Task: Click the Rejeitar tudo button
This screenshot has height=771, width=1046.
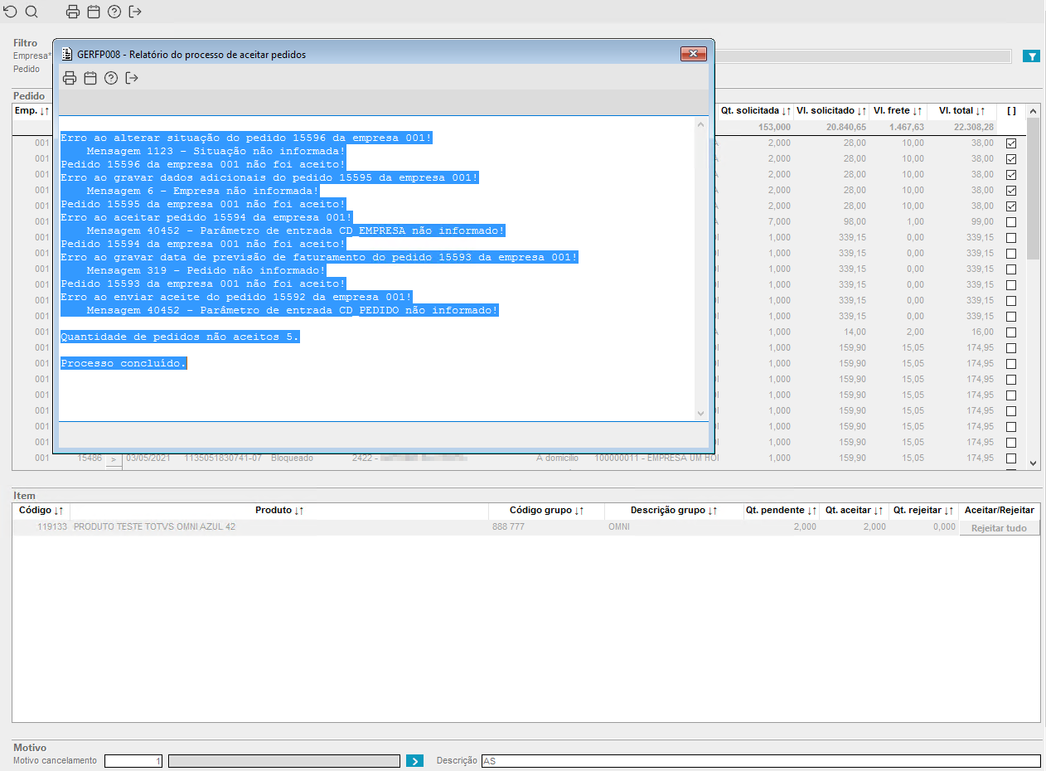Action: click(1000, 528)
